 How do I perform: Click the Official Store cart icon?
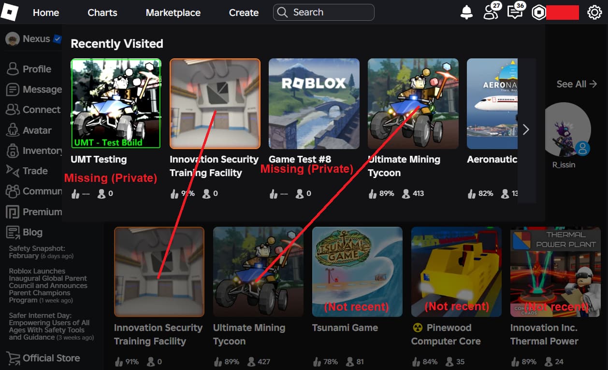[13, 358]
